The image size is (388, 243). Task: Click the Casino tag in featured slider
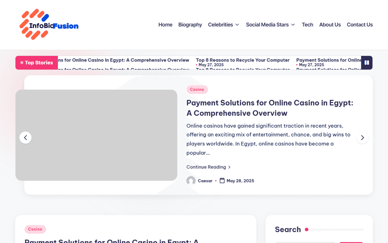point(197,90)
